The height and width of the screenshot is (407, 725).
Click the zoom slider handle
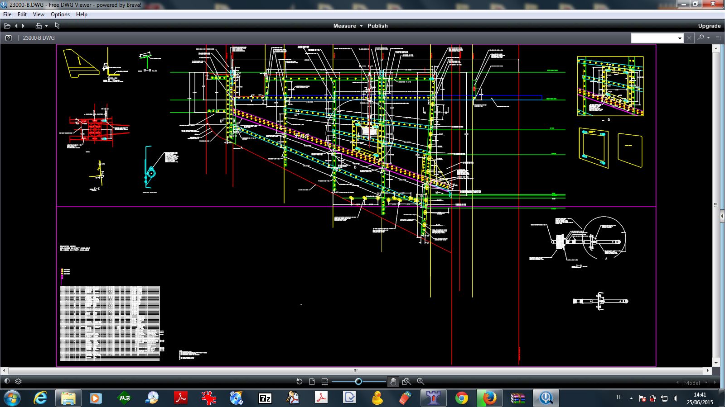(358, 382)
